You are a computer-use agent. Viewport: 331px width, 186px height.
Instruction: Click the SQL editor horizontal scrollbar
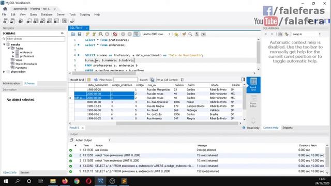point(104,73)
